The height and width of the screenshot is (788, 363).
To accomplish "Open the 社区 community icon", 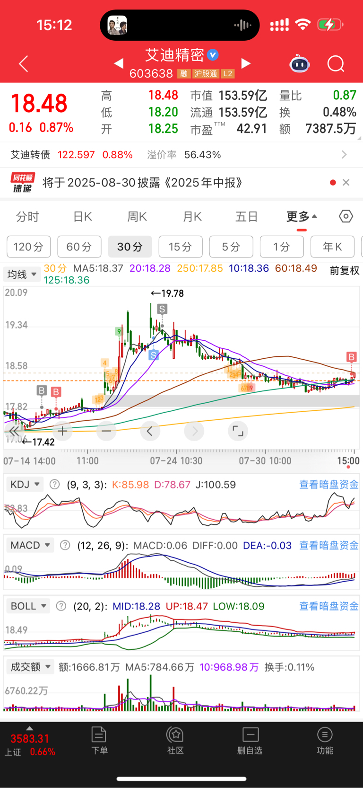I will pyautogui.click(x=175, y=741).
